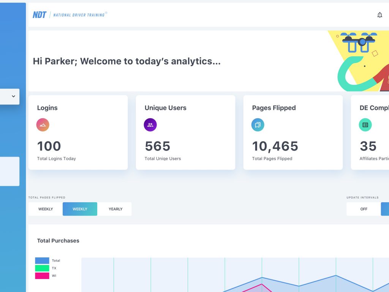The image size is (389, 292).
Task: Click the Logins card mountain icon
Action: (43, 125)
